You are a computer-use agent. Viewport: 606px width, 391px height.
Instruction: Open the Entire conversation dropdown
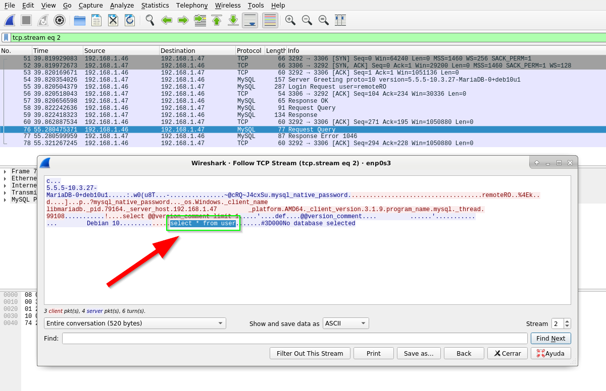point(135,323)
